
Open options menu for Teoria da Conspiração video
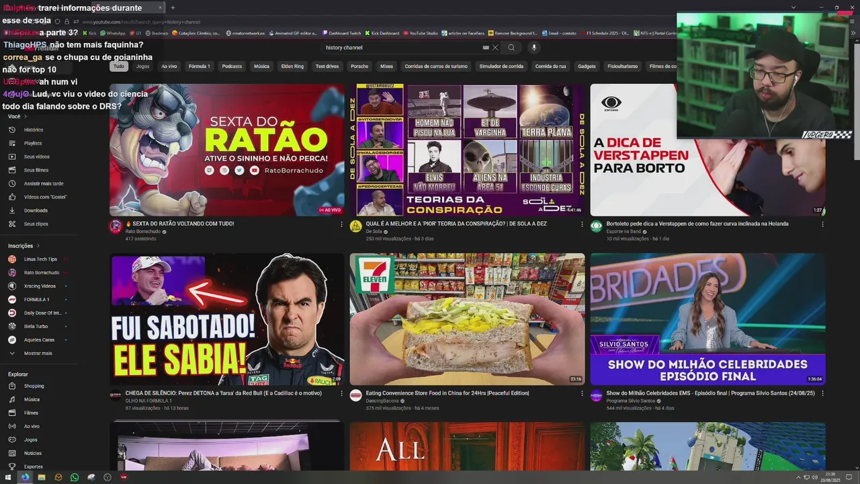(x=583, y=225)
